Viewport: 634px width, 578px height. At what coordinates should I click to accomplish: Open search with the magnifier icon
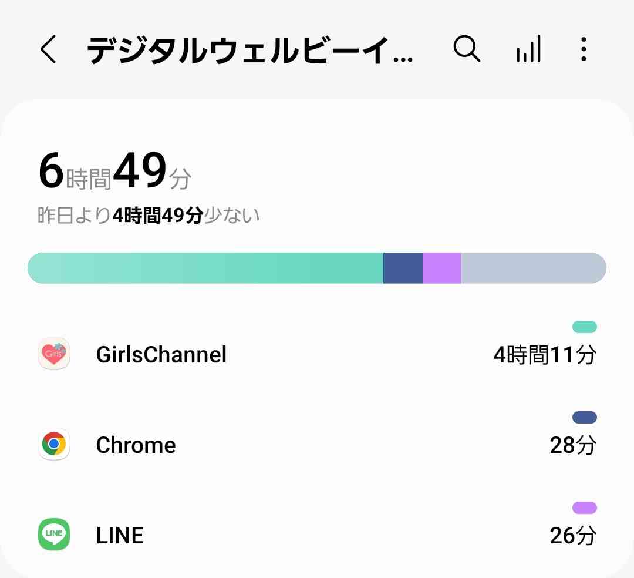point(467,49)
